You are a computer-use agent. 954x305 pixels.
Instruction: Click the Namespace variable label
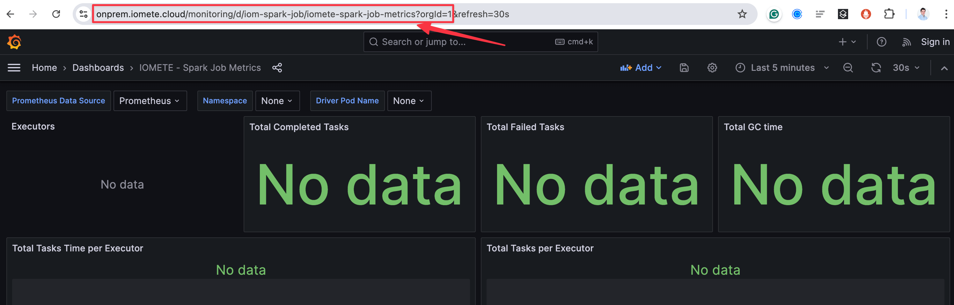(225, 101)
